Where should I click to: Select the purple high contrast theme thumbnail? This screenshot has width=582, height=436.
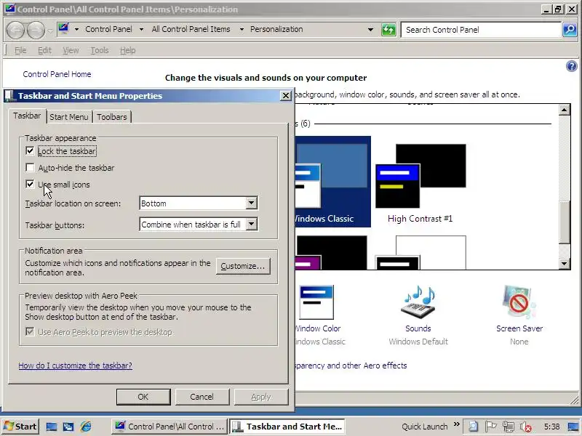(331, 253)
